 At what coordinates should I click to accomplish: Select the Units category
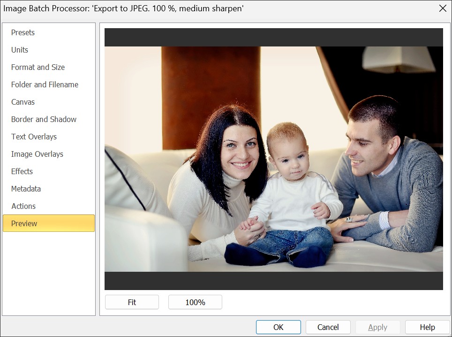(48, 50)
